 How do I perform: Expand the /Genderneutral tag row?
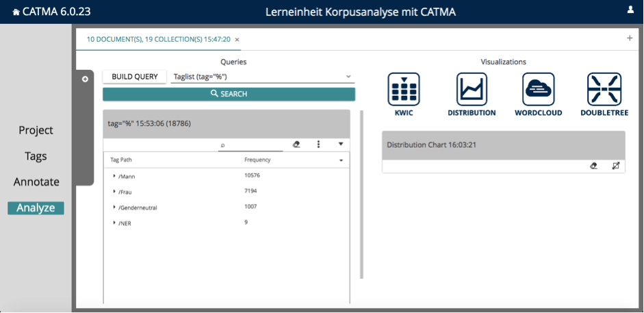point(114,207)
